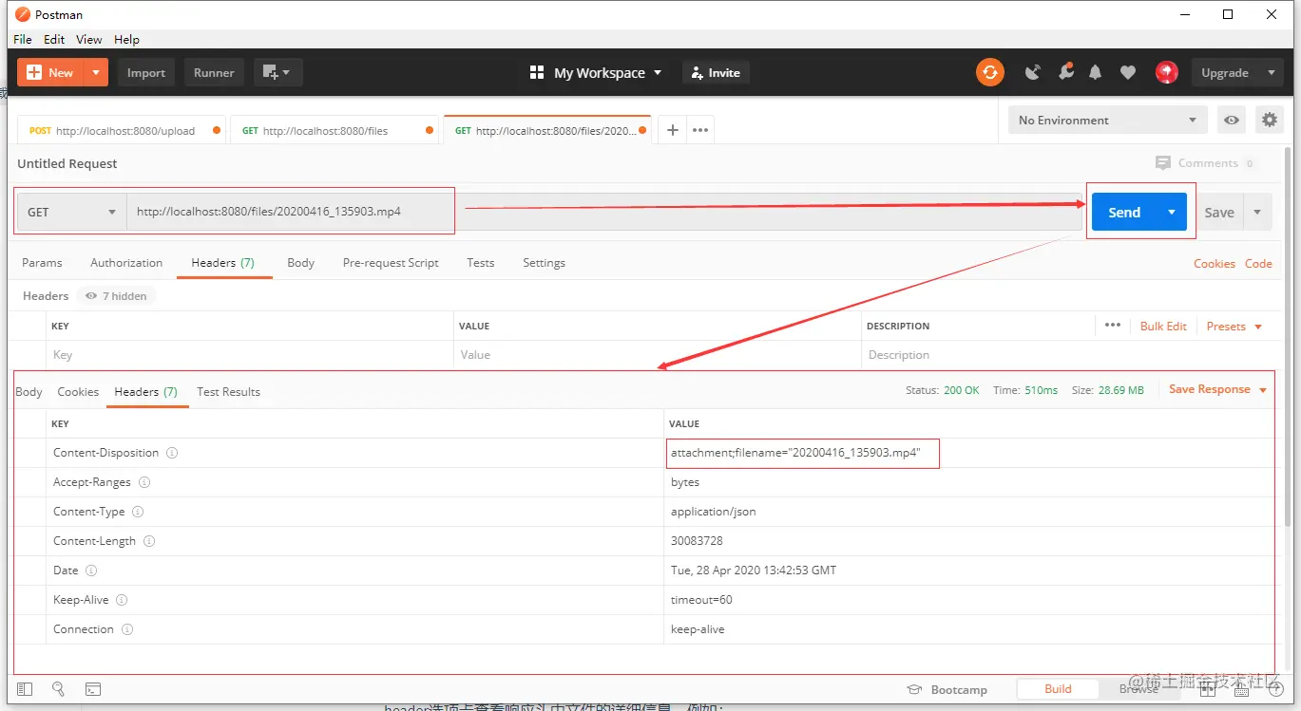Click the Invite button
Viewport: 1301px width, 711px height.
[717, 72]
